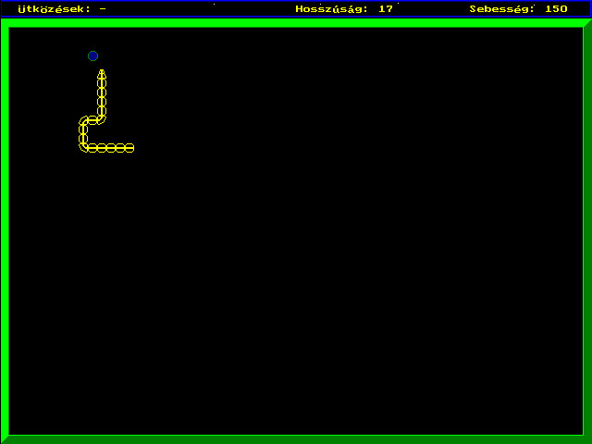The height and width of the screenshot is (444, 592).
Task: Click the empty black playfield center
Action: pyautogui.click(x=296, y=277)
